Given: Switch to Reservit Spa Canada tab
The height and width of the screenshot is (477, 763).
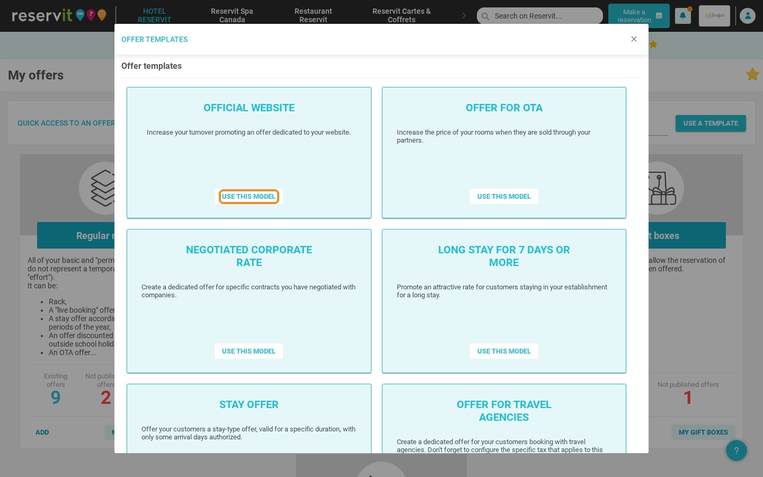Looking at the screenshot, I should pos(232,15).
